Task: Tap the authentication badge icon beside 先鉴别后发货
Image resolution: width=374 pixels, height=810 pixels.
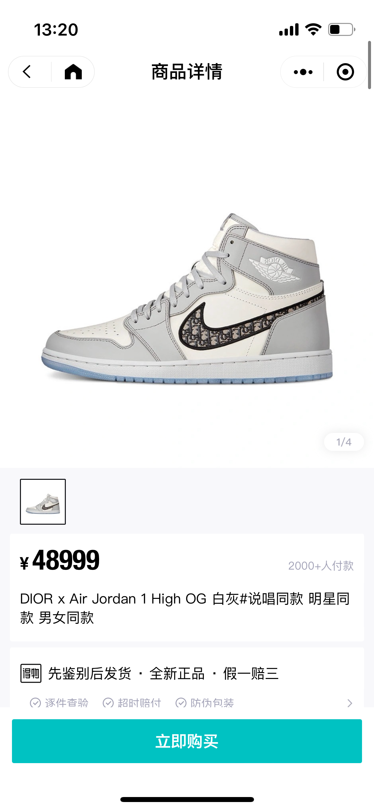Action: [x=31, y=673]
